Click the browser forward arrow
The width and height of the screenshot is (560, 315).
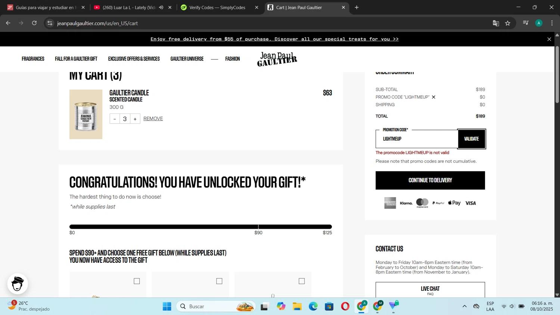21,23
